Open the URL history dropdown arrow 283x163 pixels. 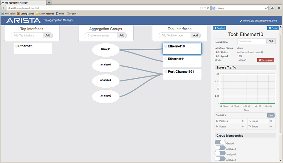point(205,8)
